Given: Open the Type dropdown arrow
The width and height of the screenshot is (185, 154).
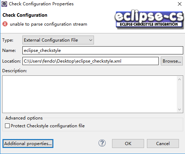Looking at the screenshot, I should pyautogui.click(x=91, y=40).
